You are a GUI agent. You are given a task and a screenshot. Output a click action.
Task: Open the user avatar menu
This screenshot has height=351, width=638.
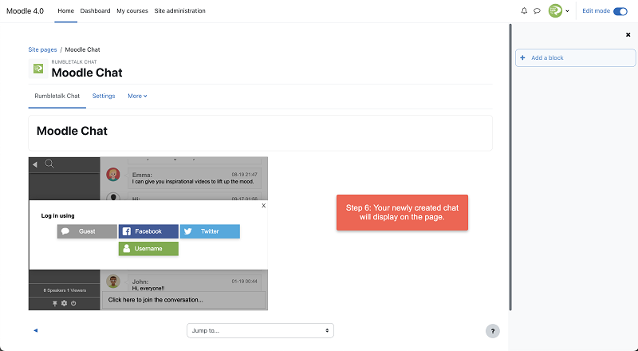(558, 11)
